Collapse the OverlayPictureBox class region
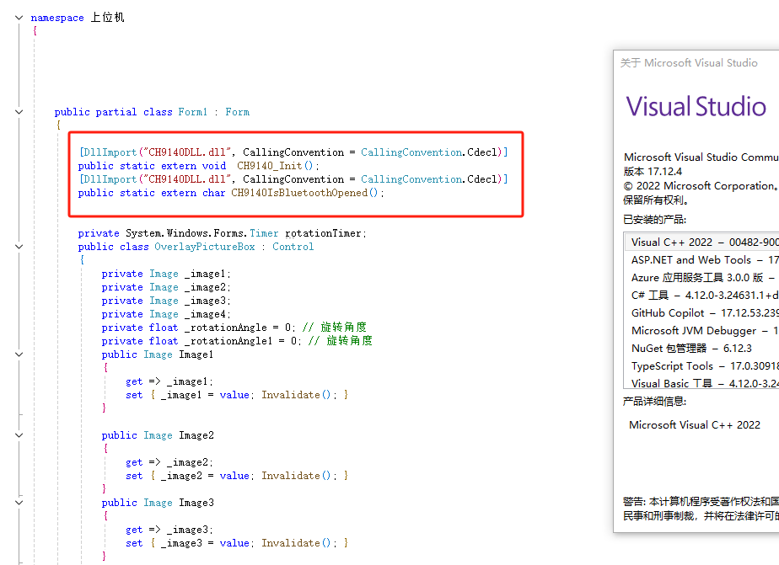The height and width of the screenshot is (565, 779). tap(19, 247)
